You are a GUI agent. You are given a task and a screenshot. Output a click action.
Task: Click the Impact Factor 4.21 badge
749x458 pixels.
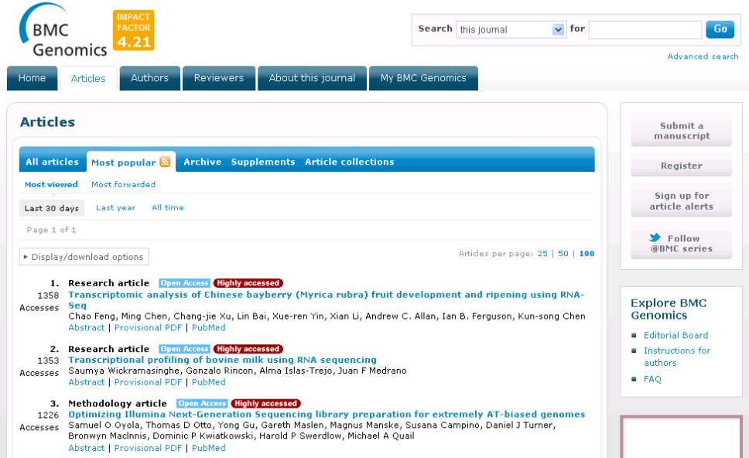tap(133, 31)
